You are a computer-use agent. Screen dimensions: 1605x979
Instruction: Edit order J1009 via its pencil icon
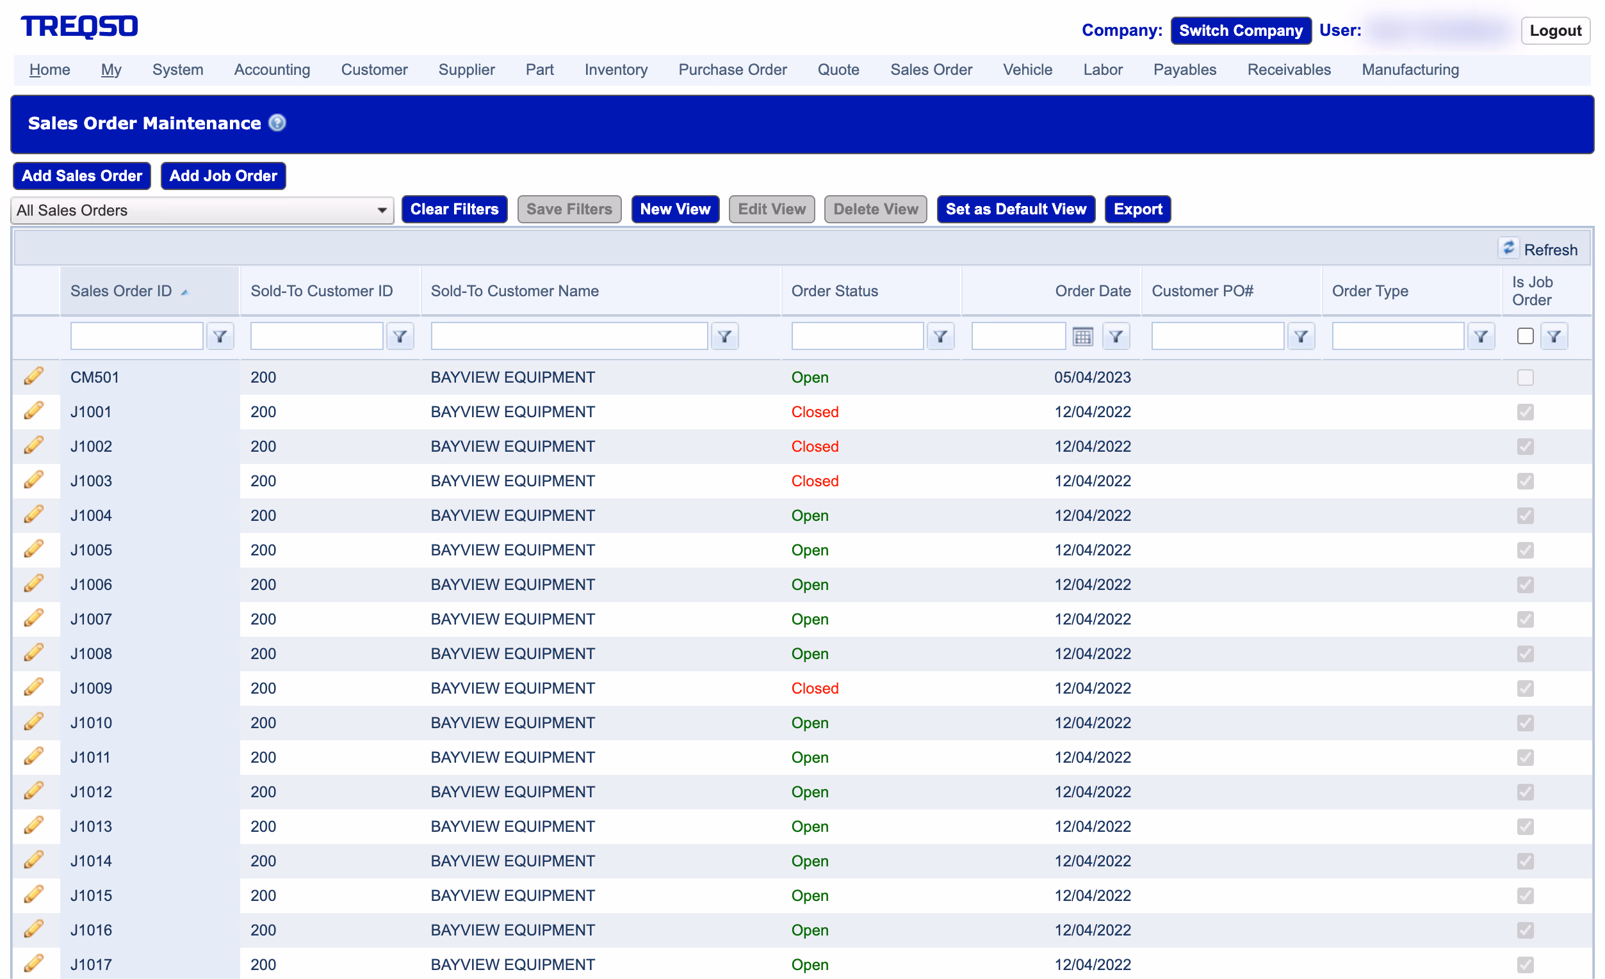34,687
